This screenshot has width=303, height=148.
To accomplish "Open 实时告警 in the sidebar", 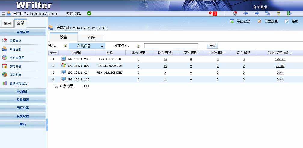I will click(x=16, y=66).
